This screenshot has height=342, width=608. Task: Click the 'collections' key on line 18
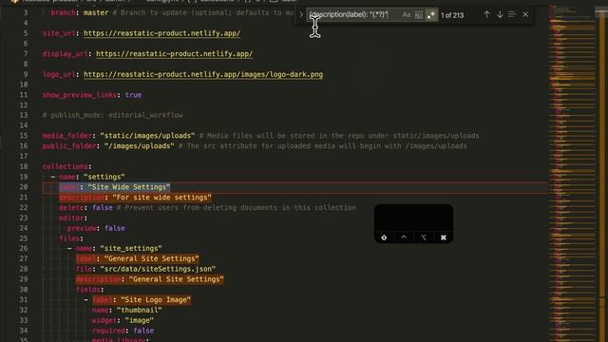click(66, 166)
